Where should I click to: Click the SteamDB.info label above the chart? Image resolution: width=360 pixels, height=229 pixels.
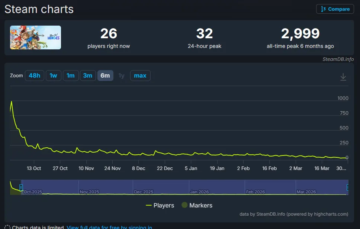click(x=338, y=59)
